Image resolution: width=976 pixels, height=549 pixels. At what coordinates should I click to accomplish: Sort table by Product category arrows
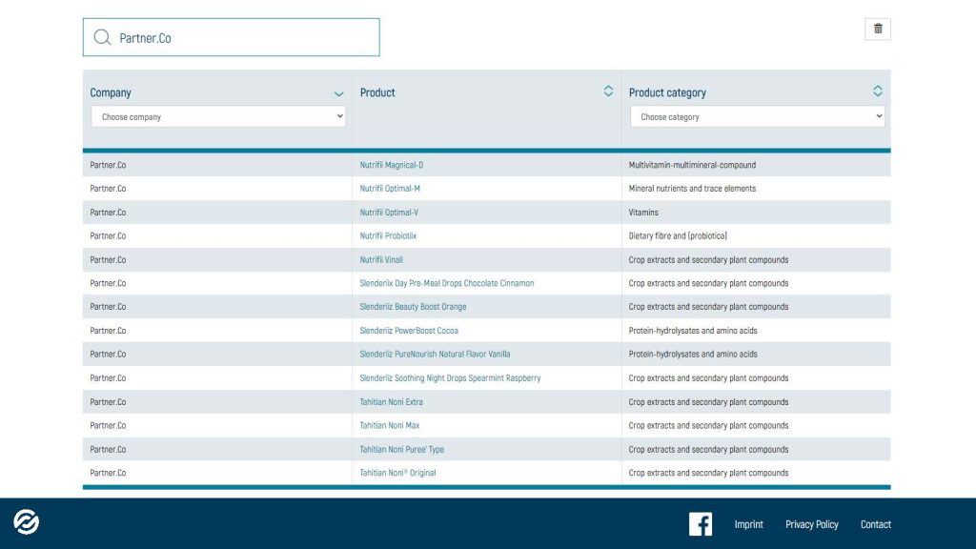878,91
